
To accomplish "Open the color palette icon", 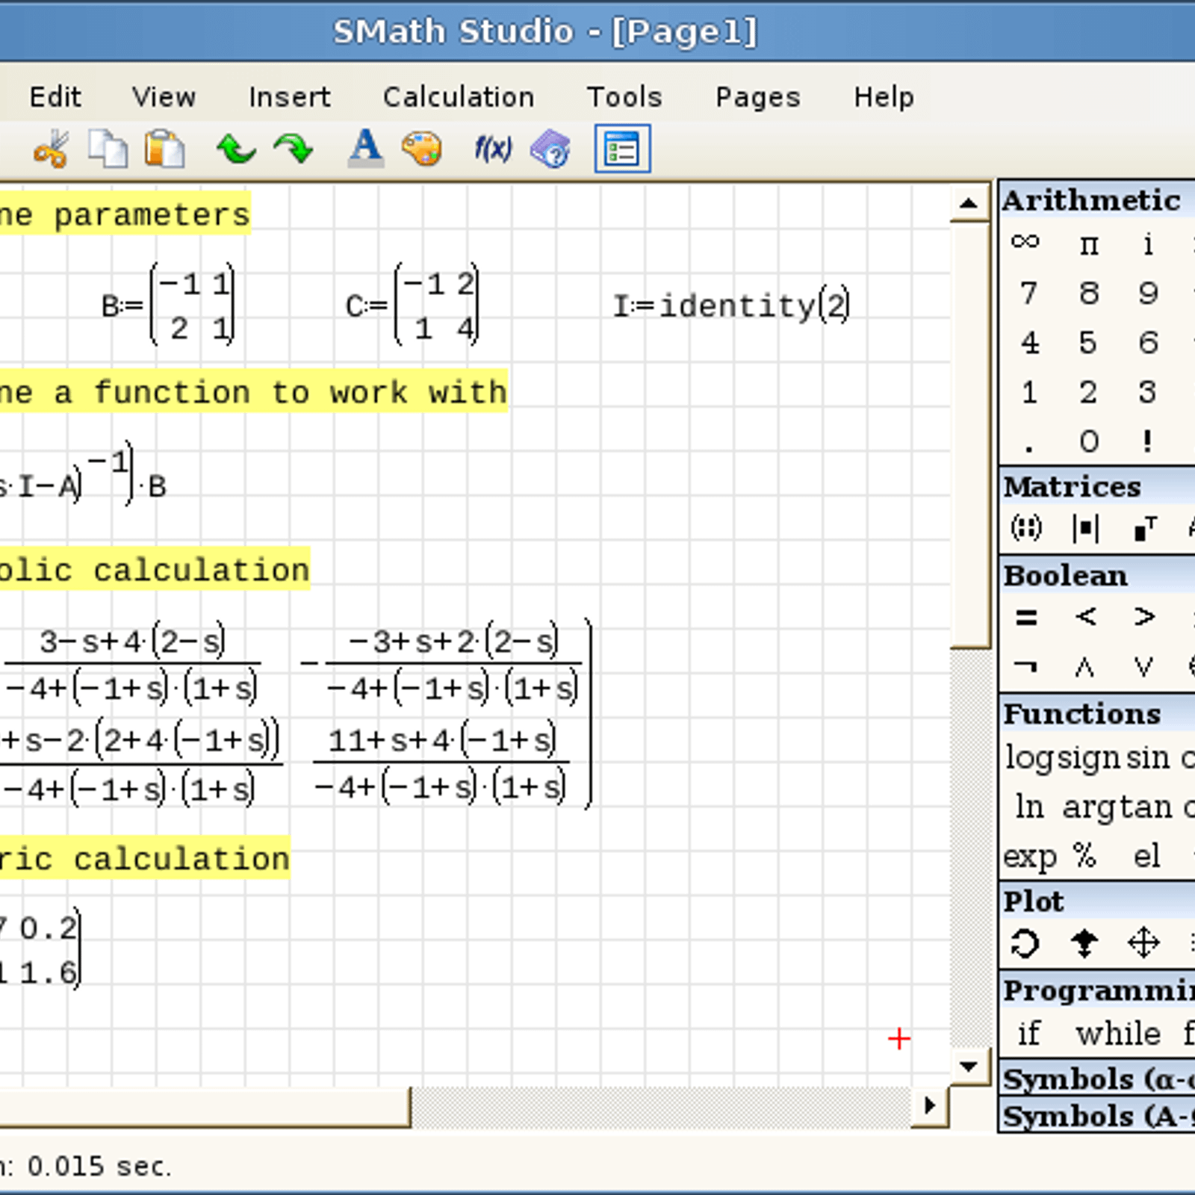I will coord(422,149).
